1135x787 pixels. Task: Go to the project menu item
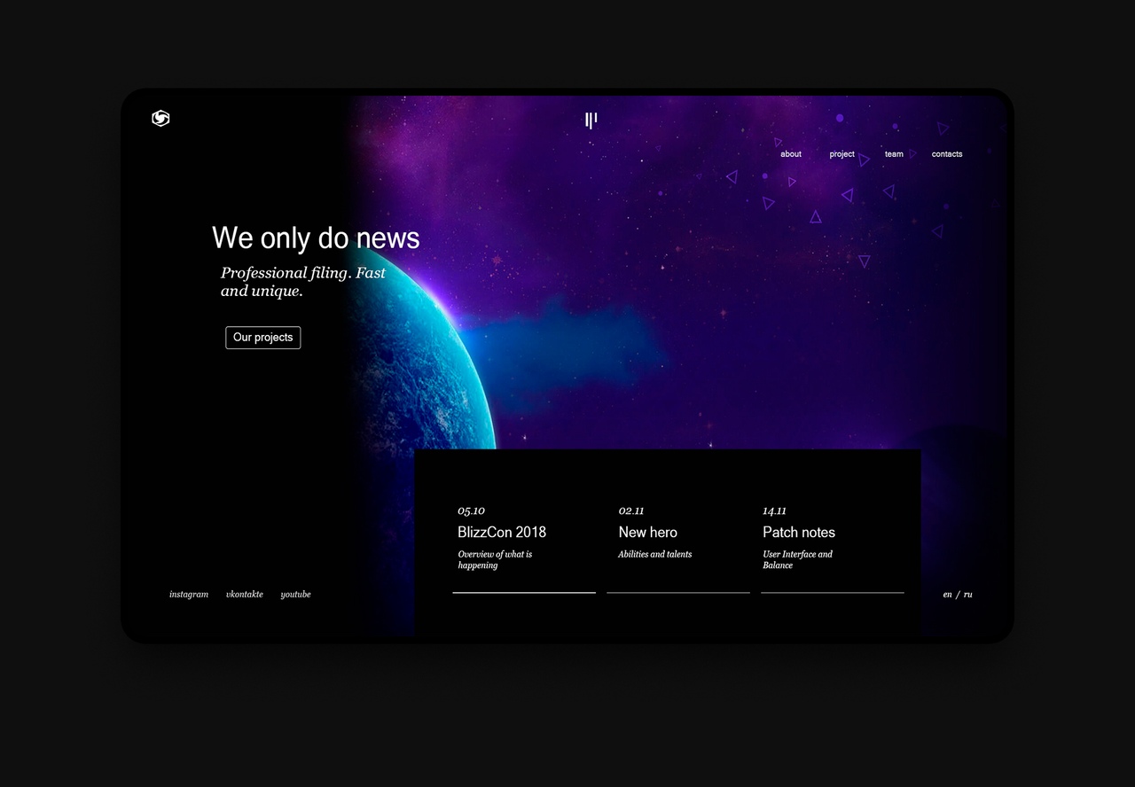842,154
